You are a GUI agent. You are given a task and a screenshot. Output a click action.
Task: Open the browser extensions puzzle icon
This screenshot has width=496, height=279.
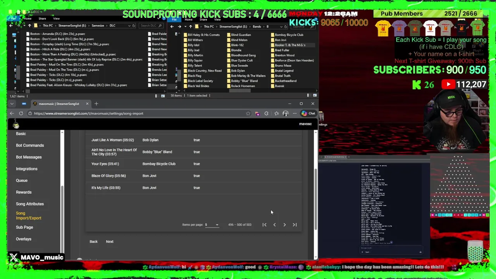pos(266,114)
